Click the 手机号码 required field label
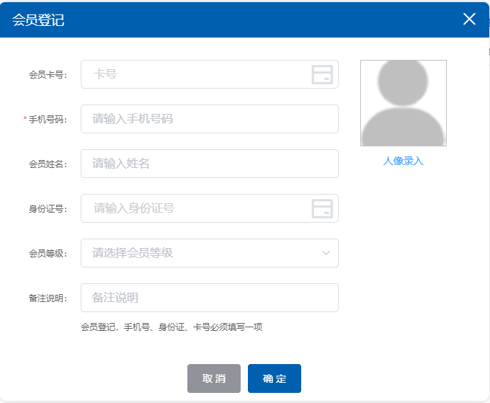Viewport: 490px width, 403px height. click(48, 120)
